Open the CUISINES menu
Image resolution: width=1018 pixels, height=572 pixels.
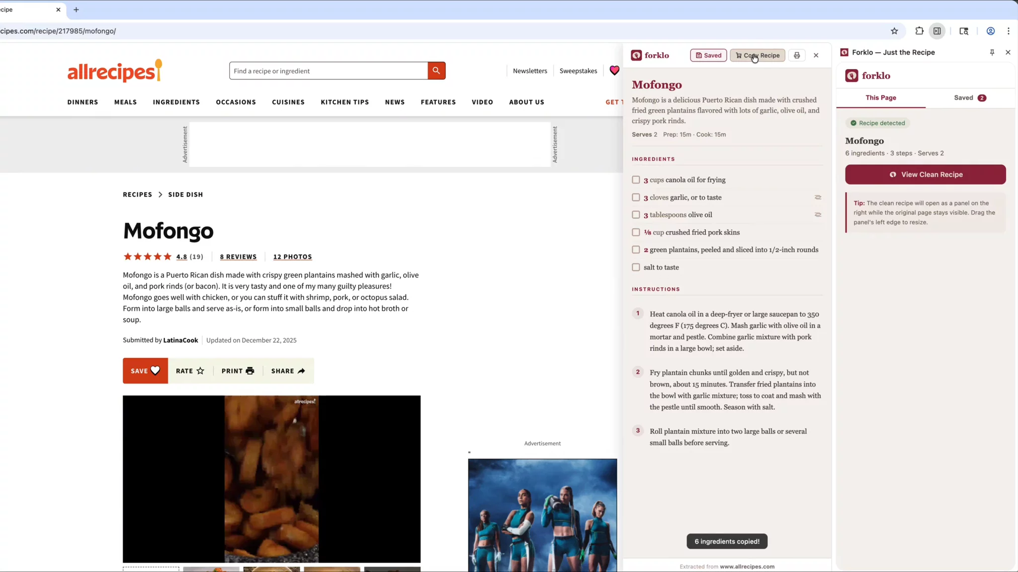[288, 102]
